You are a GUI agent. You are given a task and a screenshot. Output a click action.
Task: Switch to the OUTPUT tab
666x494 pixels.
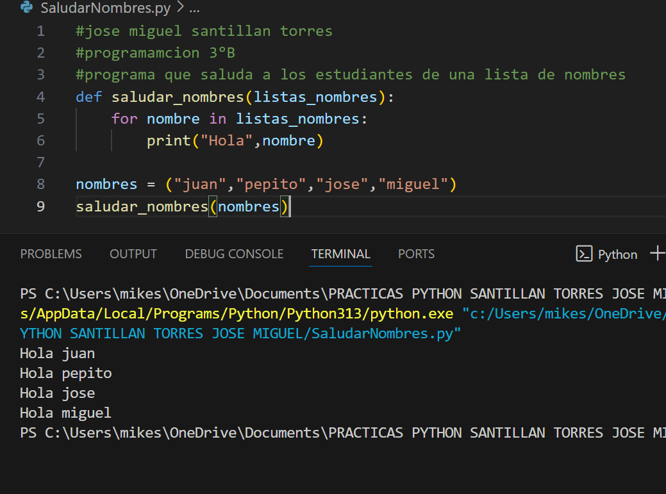(133, 254)
